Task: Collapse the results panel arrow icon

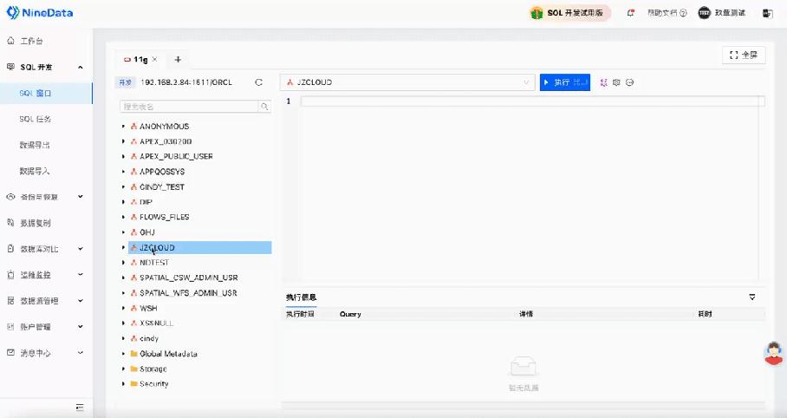Action: pos(752,297)
